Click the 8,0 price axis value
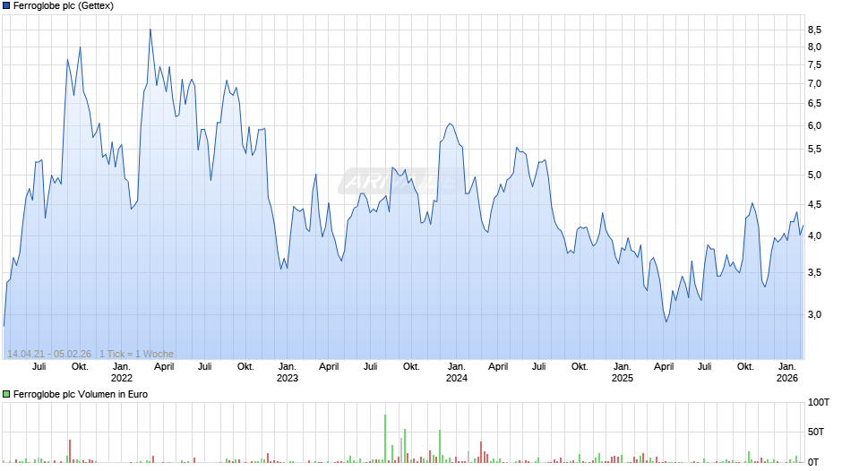The image size is (842, 471). 814,47
